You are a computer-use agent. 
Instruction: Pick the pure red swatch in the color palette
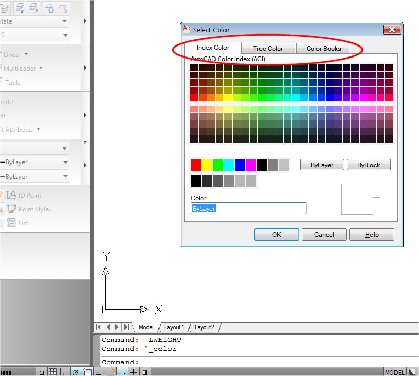196,164
